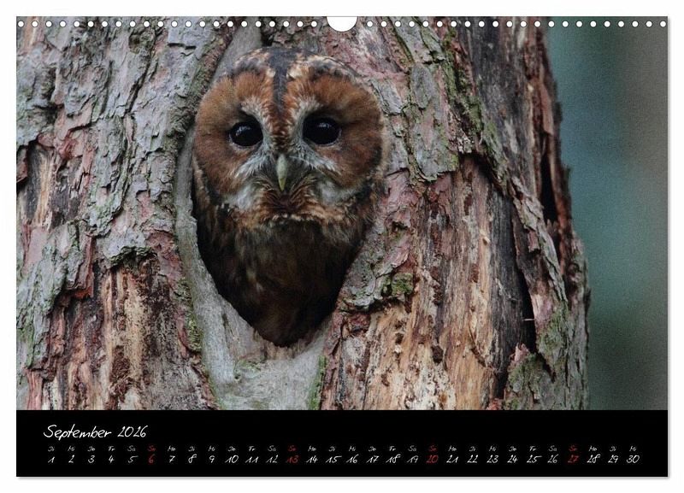Pick date 10 in the day row
This screenshot has width=684, height=493.
(x=232, y=459)
